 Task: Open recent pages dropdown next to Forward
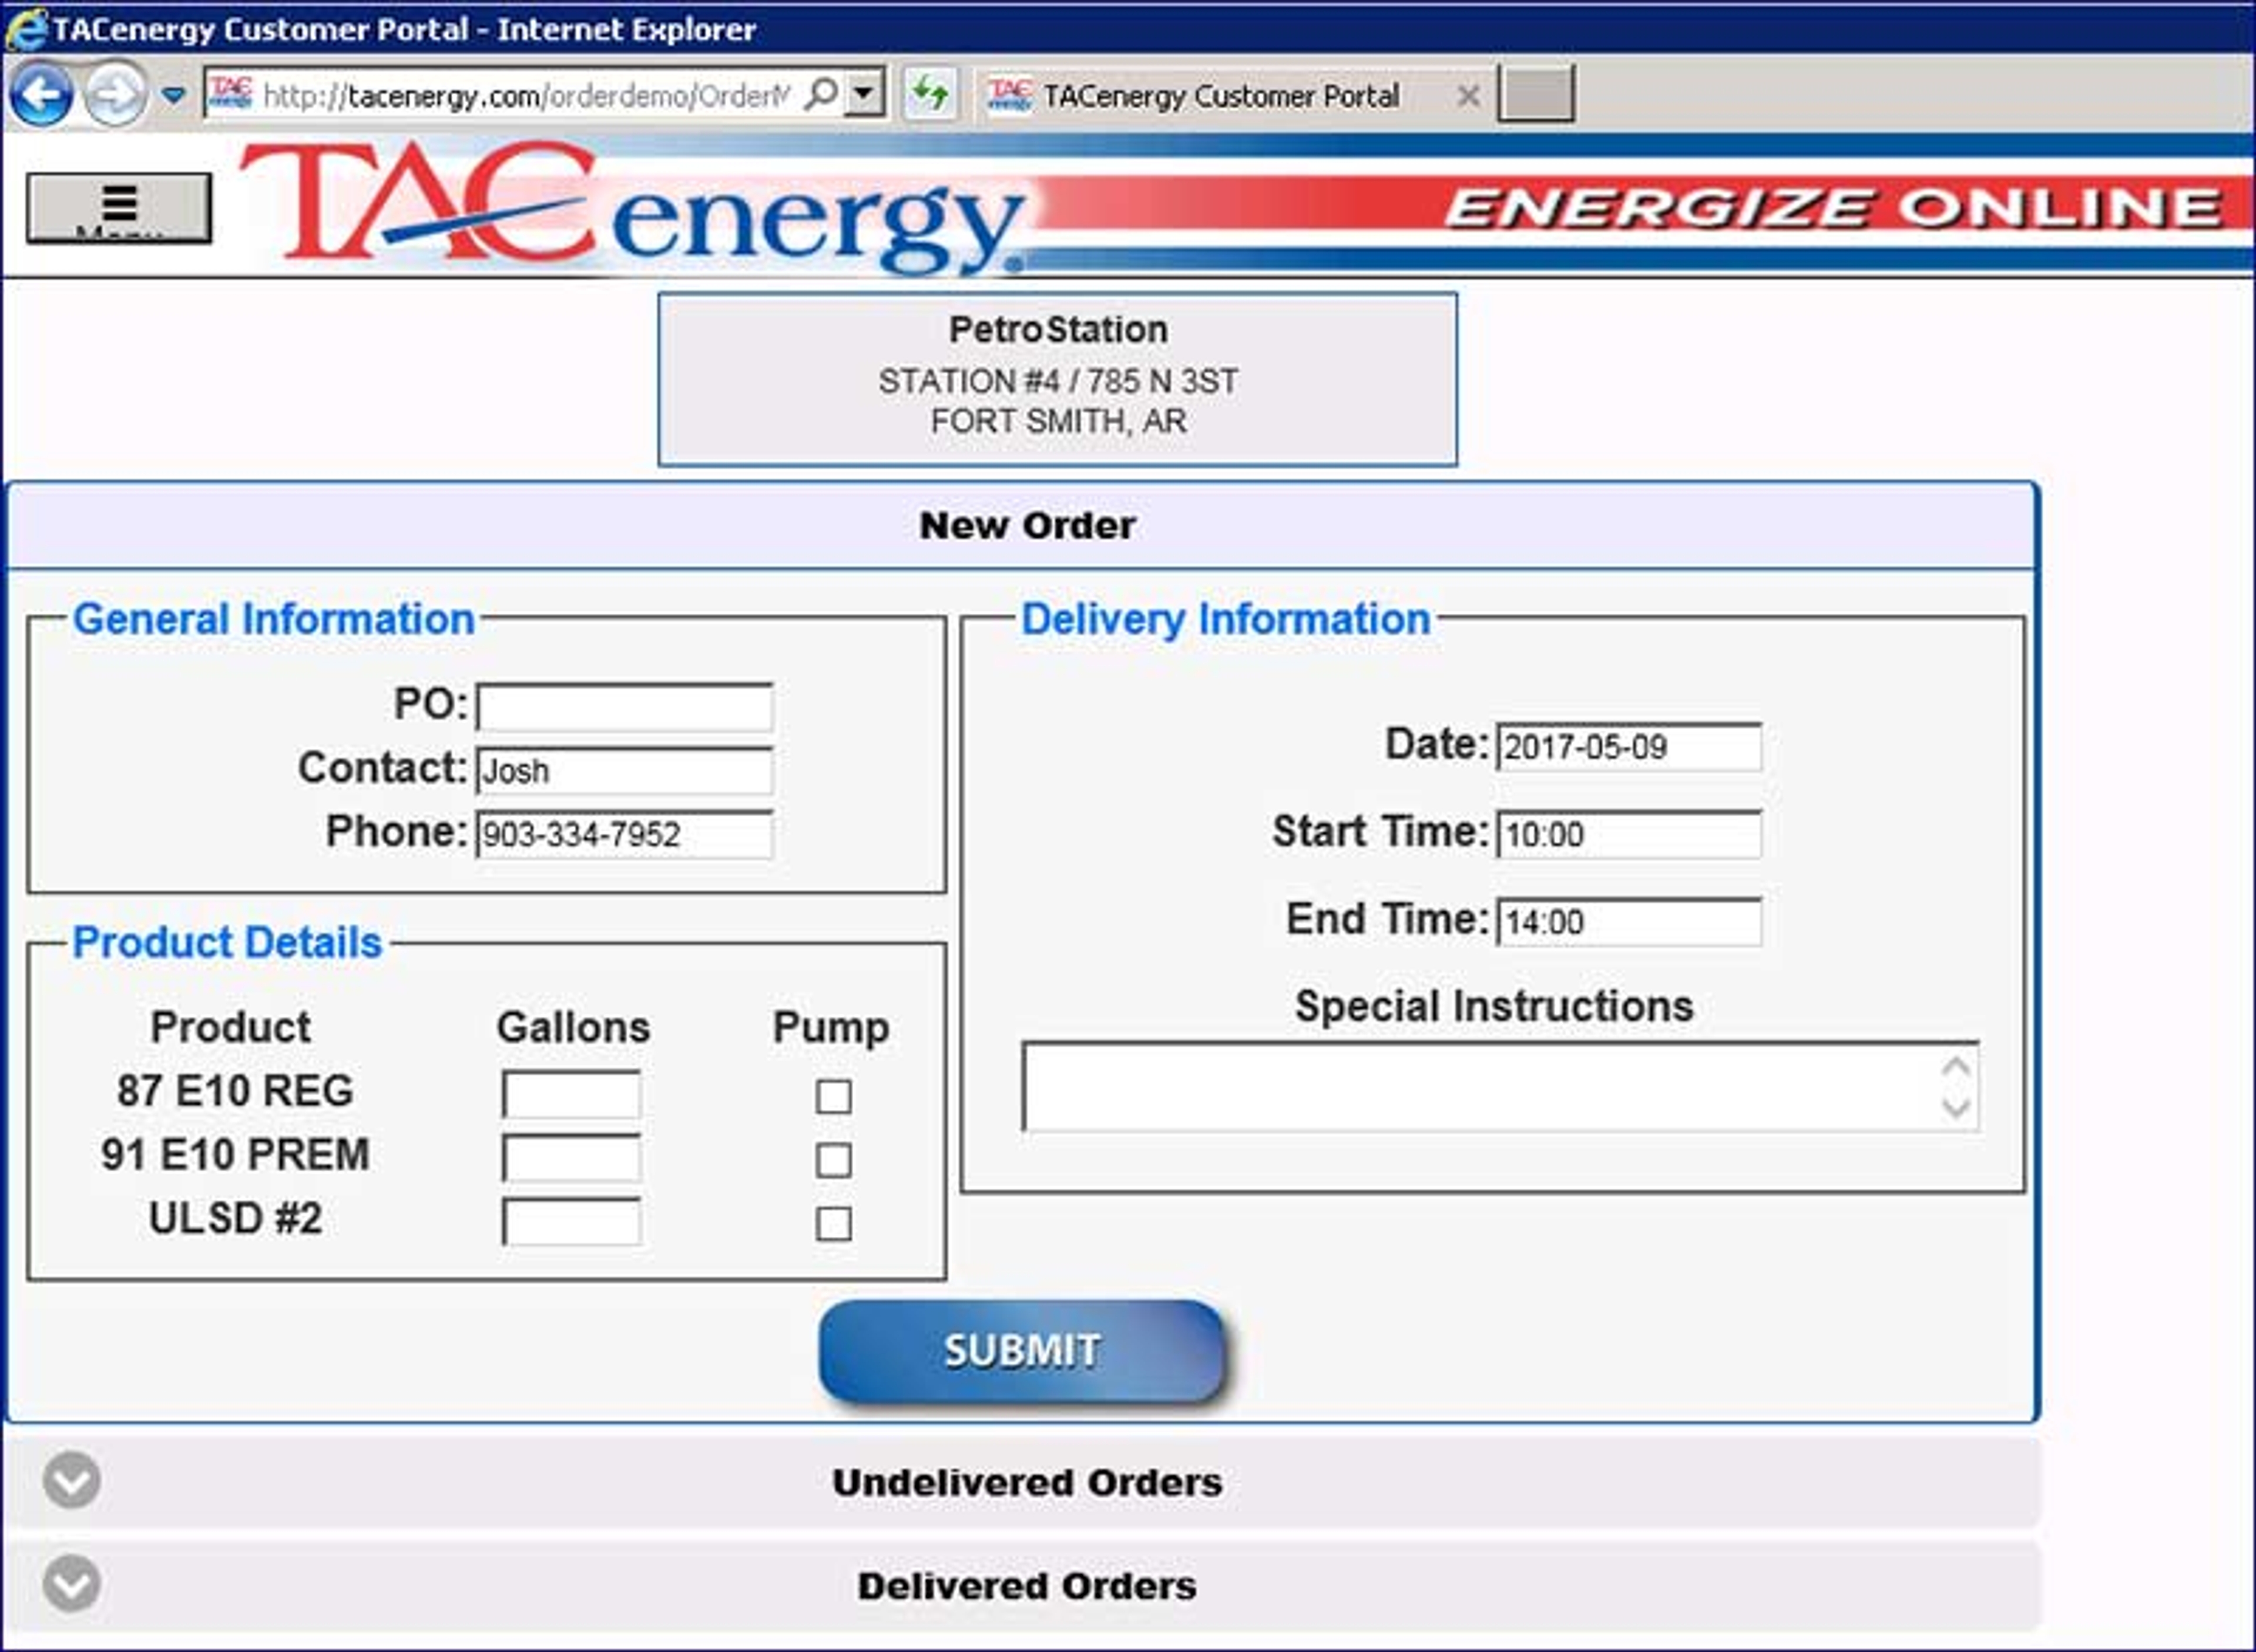click(x=173, y=96)
